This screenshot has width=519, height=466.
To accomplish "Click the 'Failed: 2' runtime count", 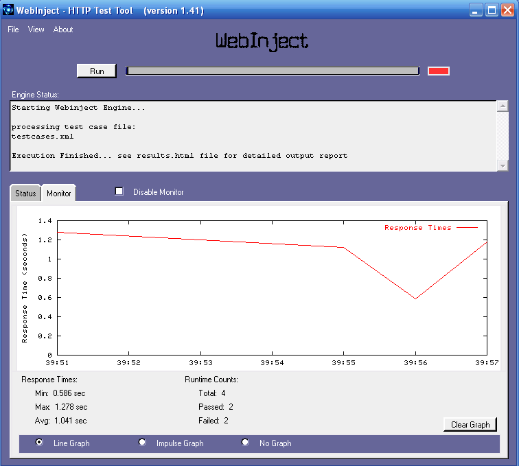I will pos(214,421).
